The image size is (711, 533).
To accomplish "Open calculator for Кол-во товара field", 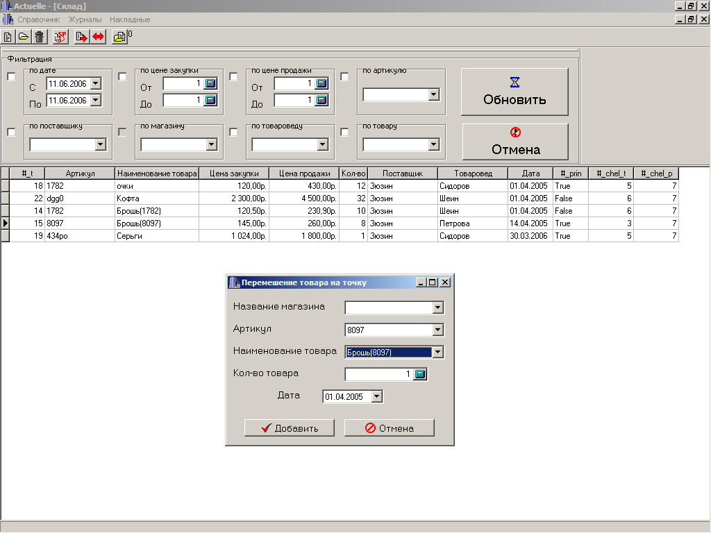I will [x=420, y=375].
